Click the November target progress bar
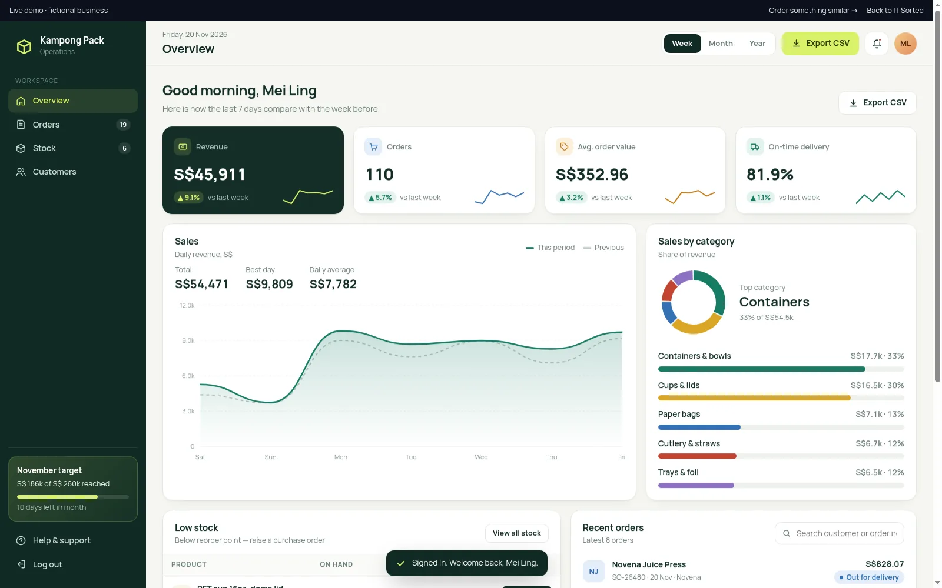 (73, 497)
